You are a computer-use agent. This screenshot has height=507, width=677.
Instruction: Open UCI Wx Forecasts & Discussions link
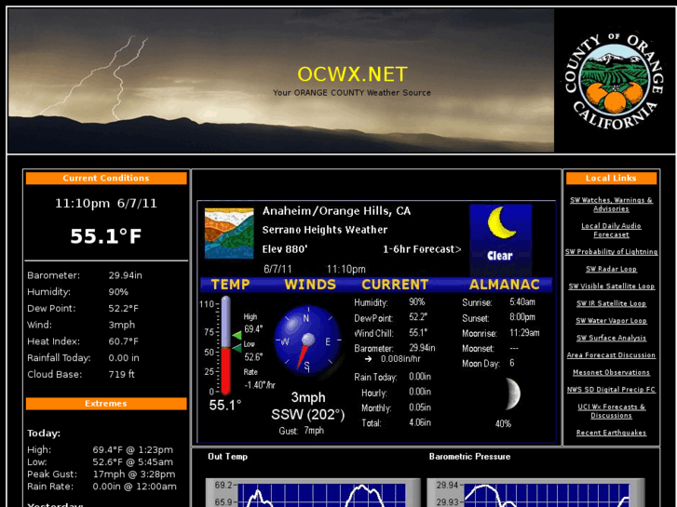611,411
